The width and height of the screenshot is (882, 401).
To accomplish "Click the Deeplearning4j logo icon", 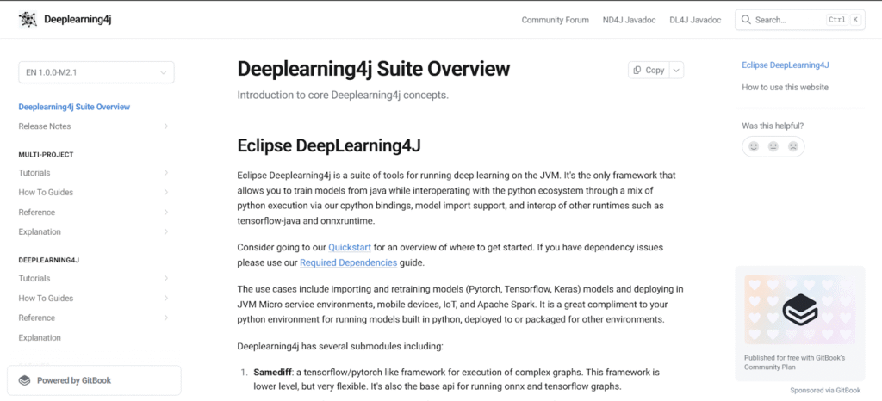I will [28, 20].
